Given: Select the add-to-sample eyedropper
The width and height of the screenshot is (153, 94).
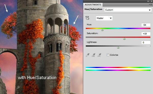Looking at the screenshot, I should click(x=93, y=55).
